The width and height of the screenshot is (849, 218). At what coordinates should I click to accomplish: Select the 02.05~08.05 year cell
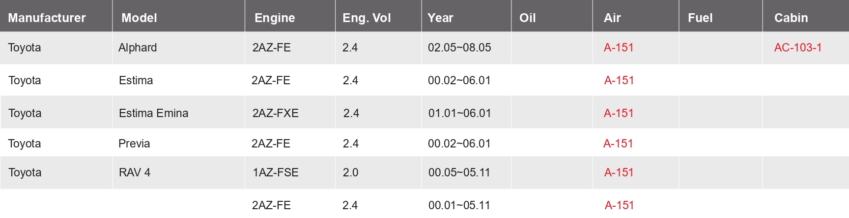[x=459, y=48]
